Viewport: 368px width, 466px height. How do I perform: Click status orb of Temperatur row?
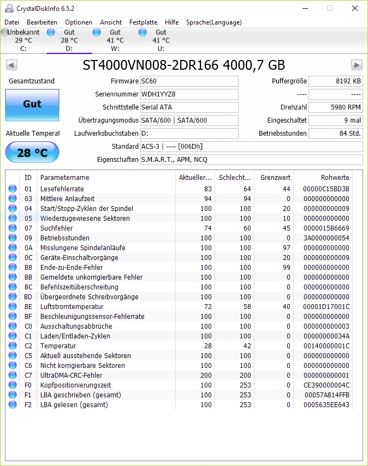(13, 346)
